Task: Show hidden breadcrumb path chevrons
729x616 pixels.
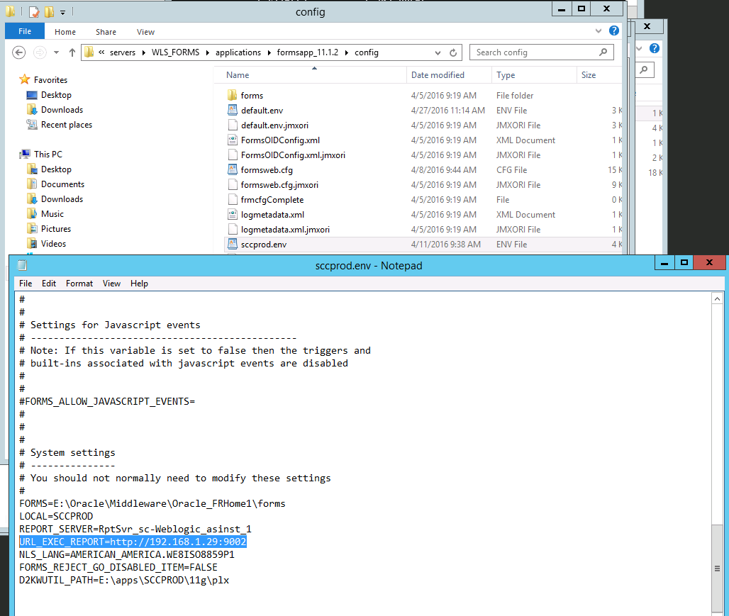Action: click(101, 52)
